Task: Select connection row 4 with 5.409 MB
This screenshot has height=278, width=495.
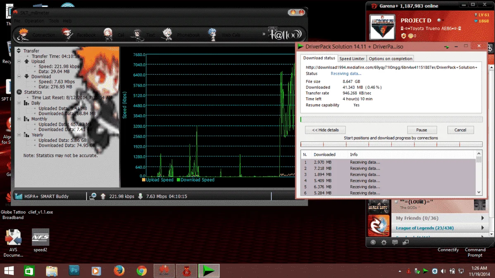Action: click(x=388, y=181)
